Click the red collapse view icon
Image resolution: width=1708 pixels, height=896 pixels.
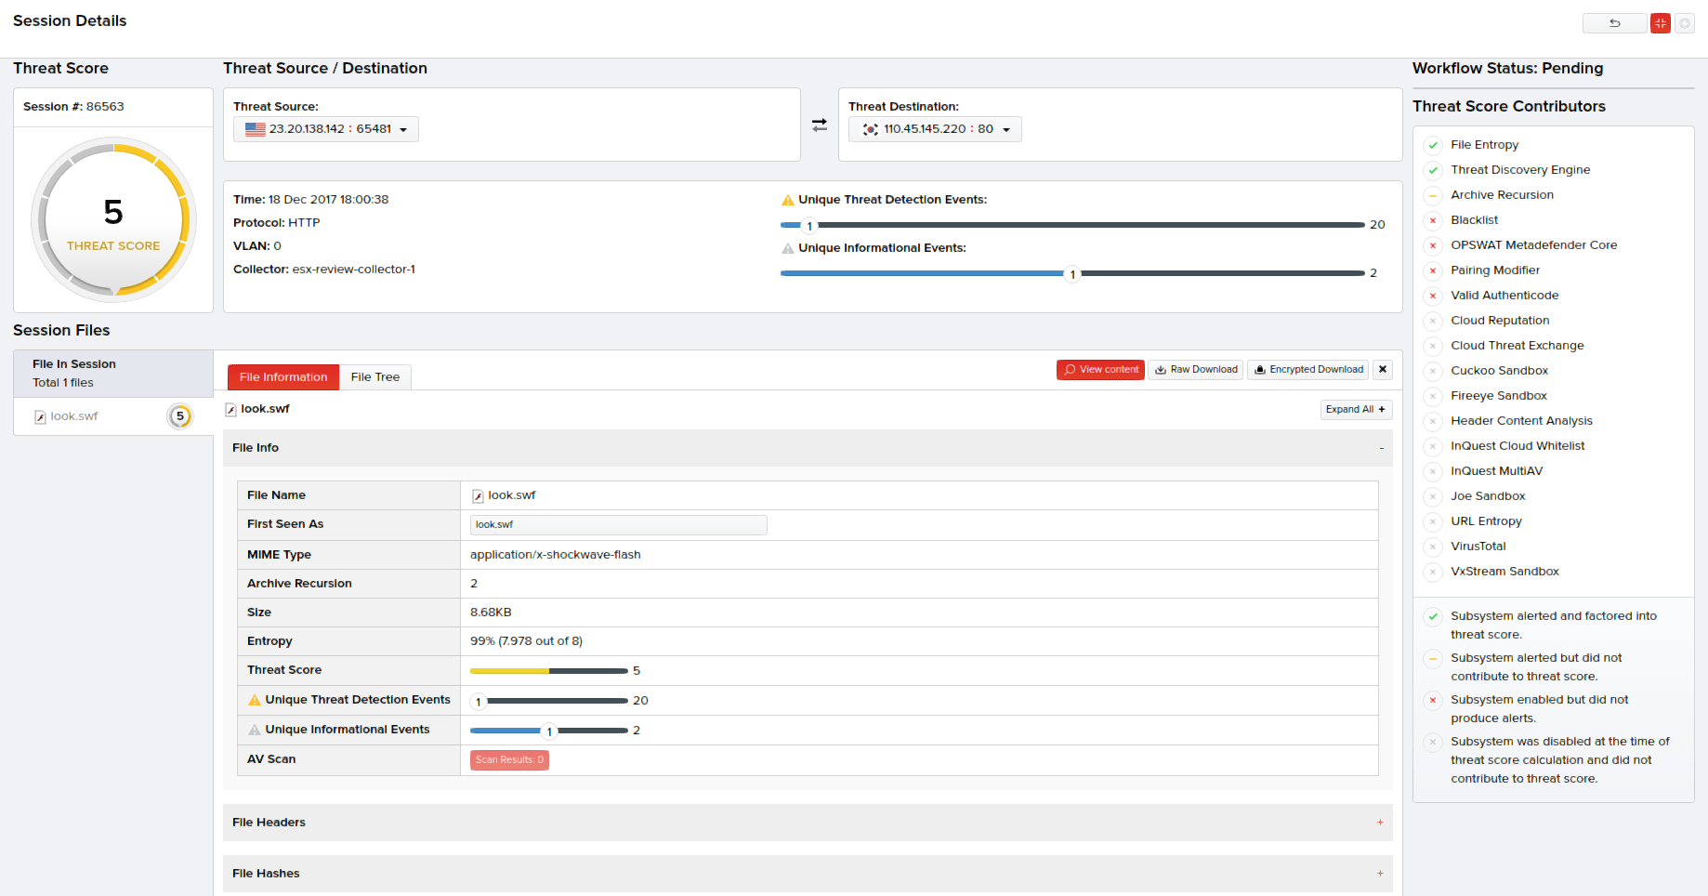[1661, 23]
